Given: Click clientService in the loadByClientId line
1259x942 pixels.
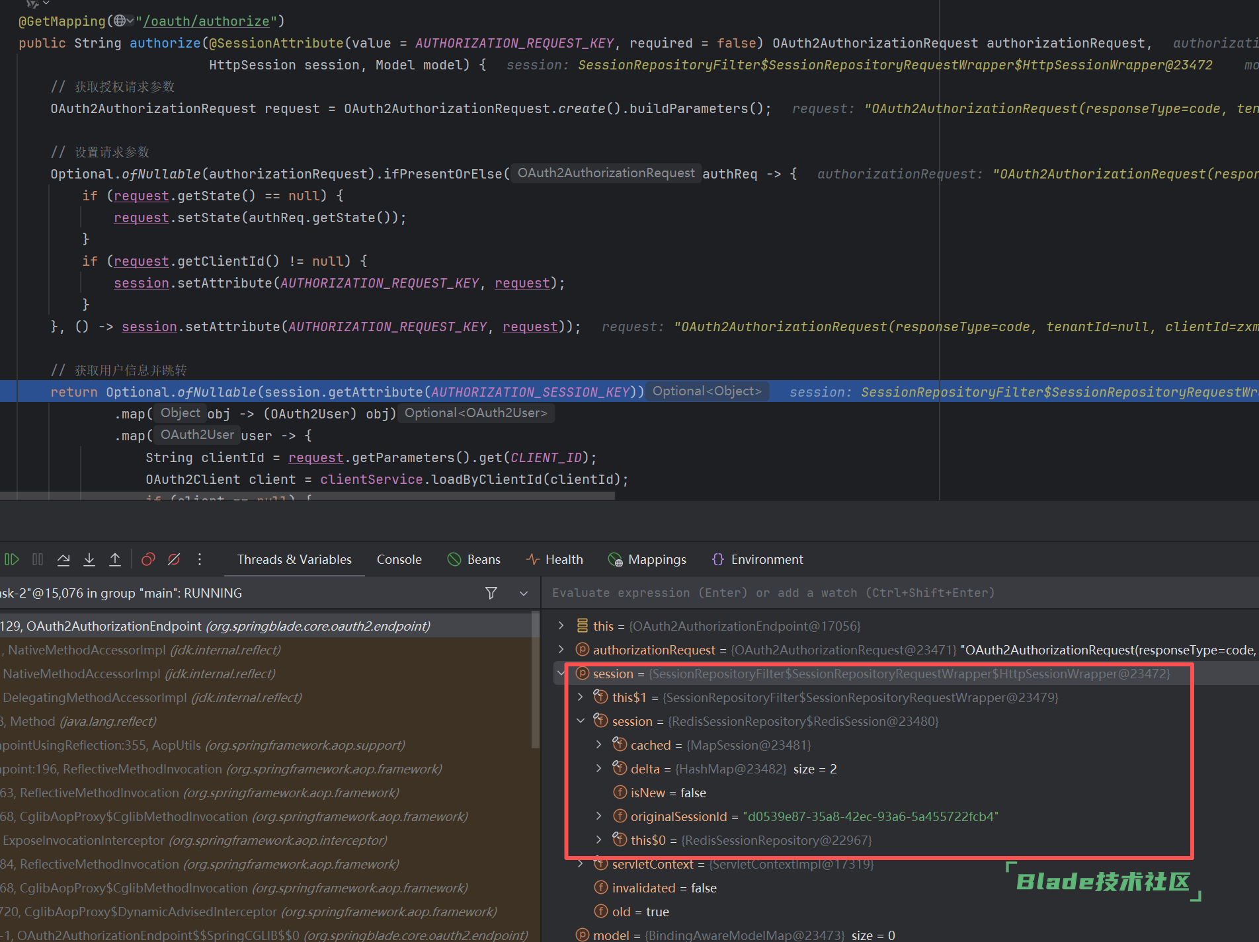Looking at the screenshot, I should 372,479.
